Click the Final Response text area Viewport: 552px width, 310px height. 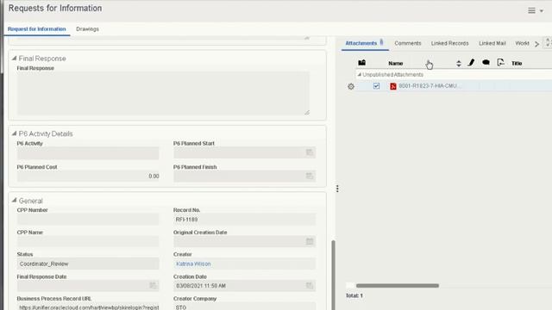(163, 93)
